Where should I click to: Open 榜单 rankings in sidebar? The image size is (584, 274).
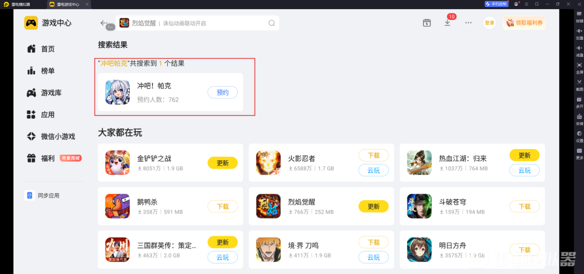[x=41, y=71]
